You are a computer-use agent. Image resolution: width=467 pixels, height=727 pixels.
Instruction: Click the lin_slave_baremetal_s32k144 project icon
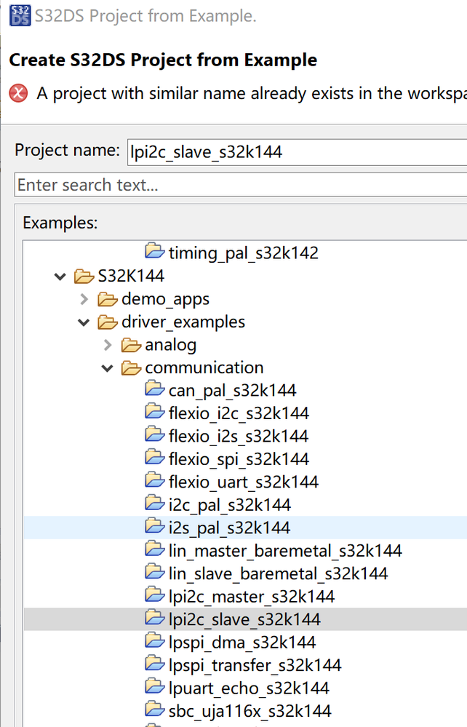point(155,572)
